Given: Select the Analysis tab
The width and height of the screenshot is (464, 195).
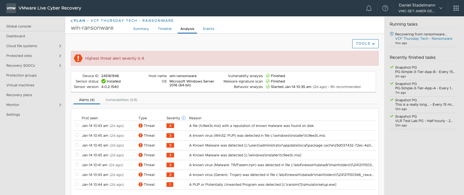Looking at the screenshot, I should point(187,29).
